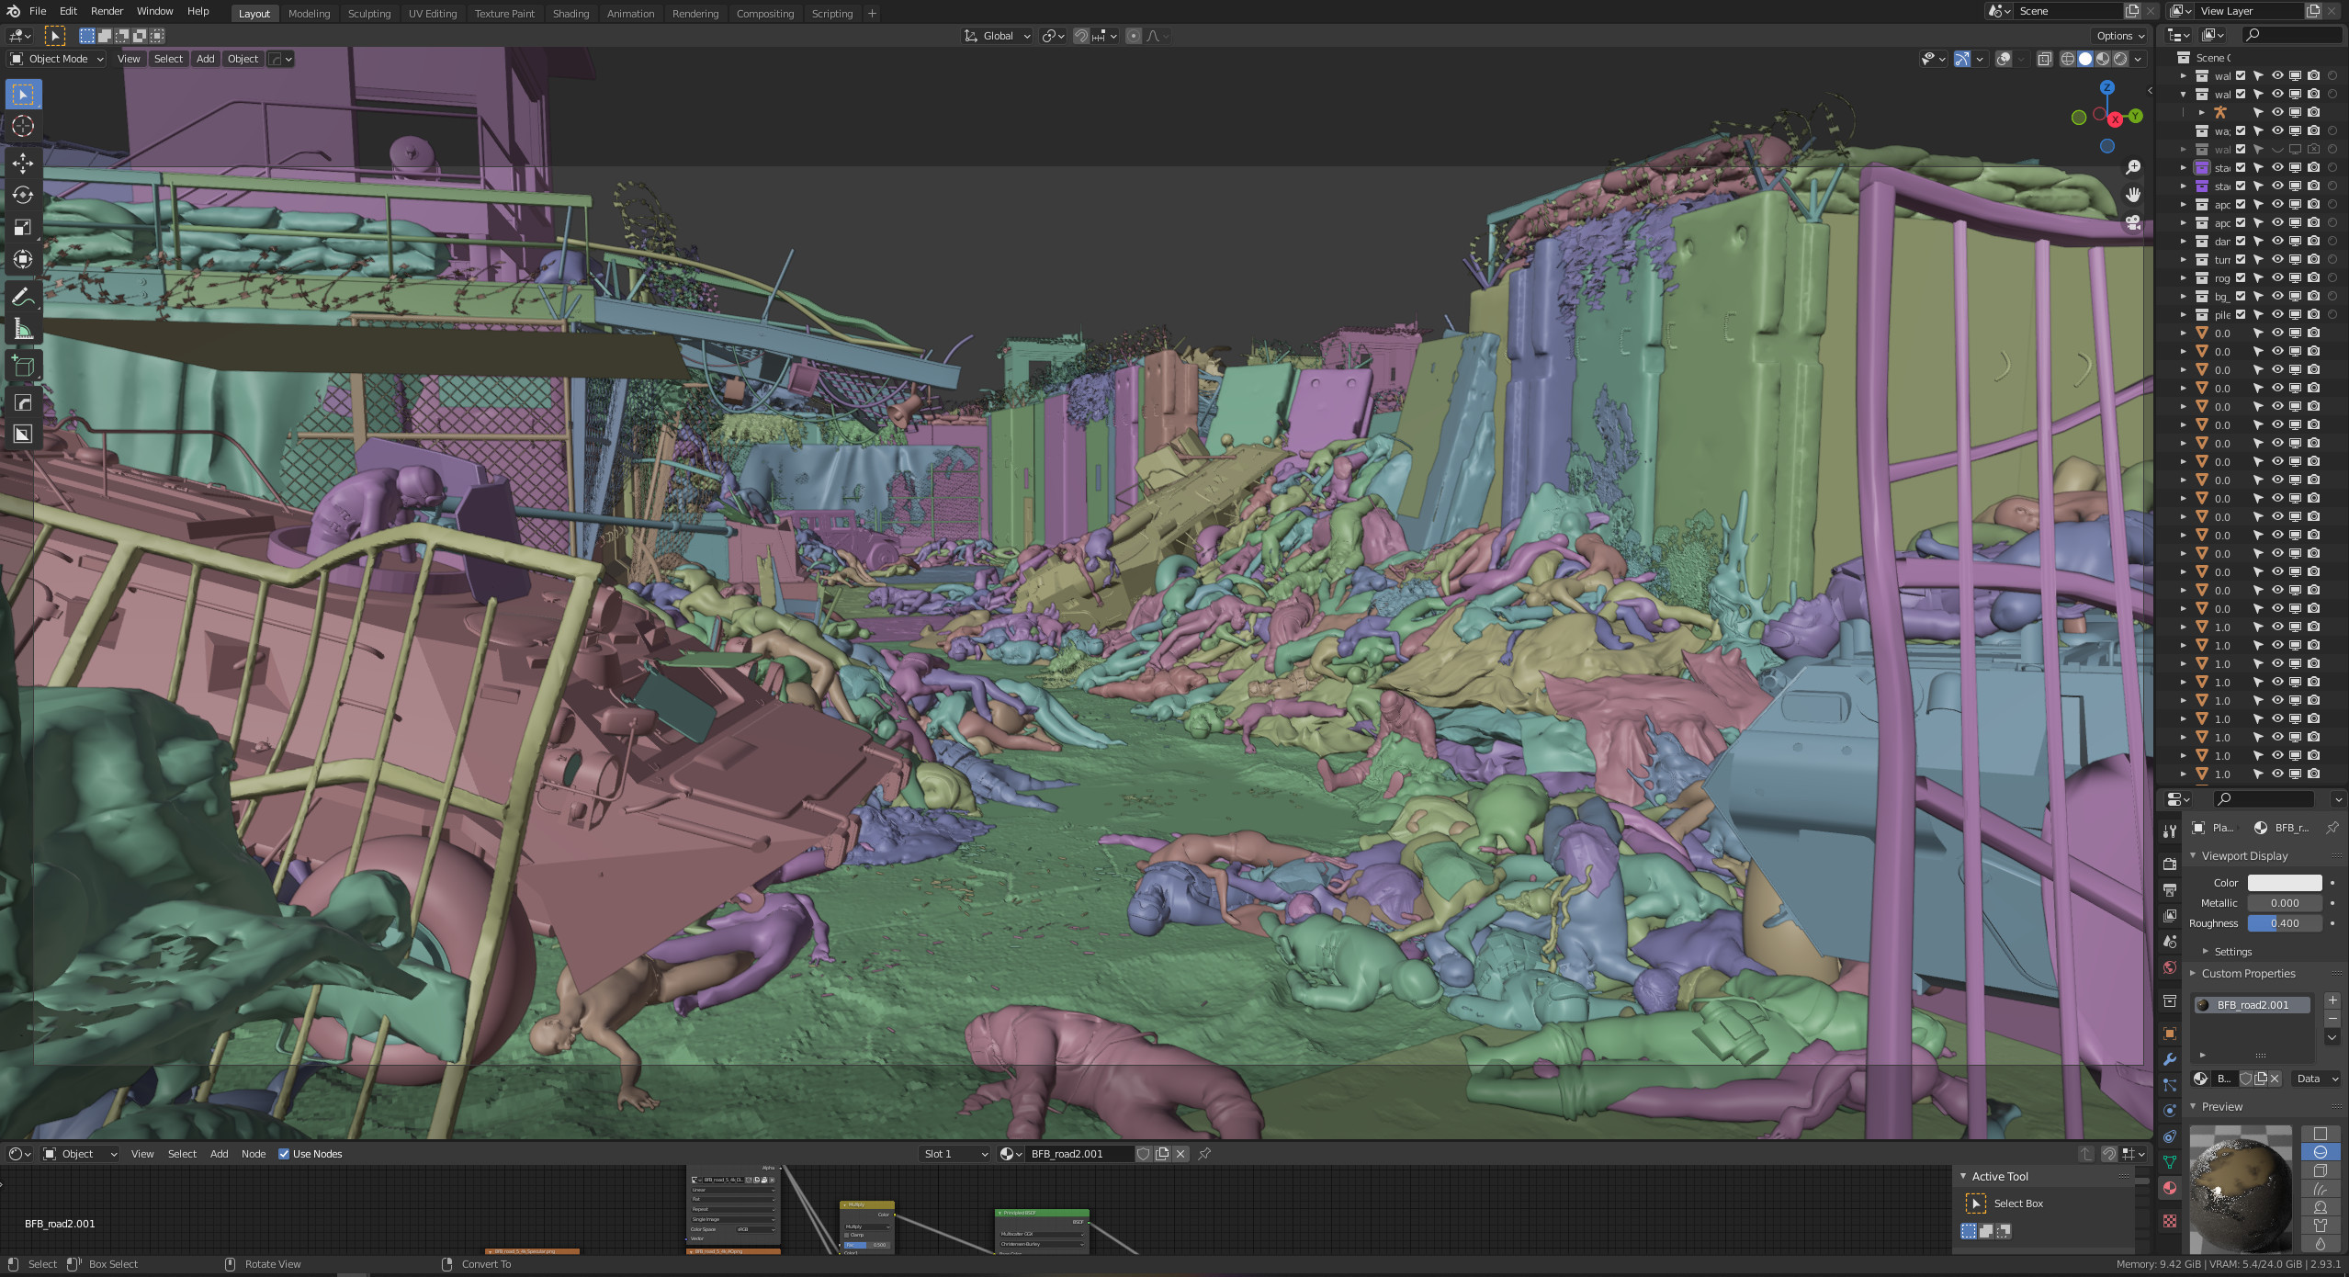Select the Move tool in toolbar

click(x=23, y=163)
